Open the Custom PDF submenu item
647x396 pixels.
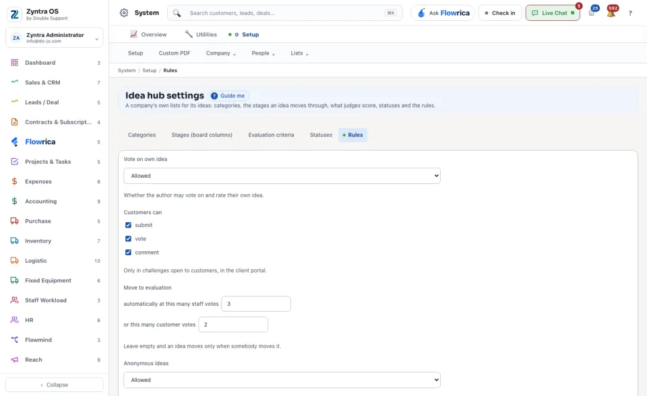point(175,53)
